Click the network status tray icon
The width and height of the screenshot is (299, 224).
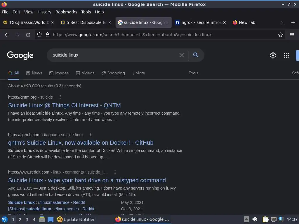tap(273, 219)
